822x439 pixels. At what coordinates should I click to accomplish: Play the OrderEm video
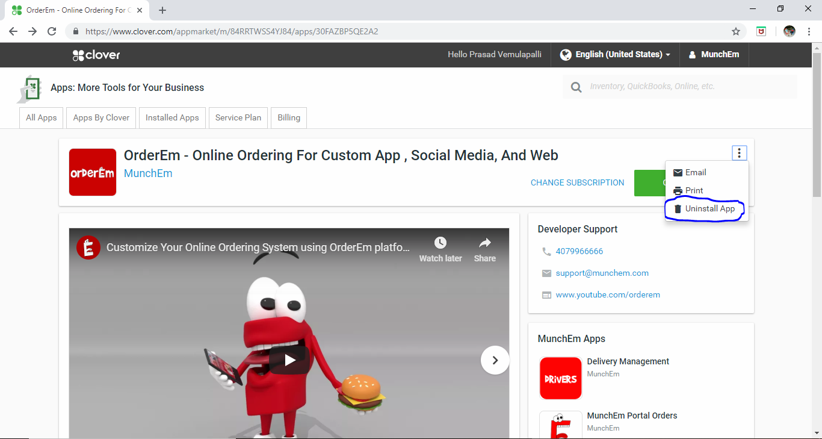pyautogui.click(x=289, y=360)
